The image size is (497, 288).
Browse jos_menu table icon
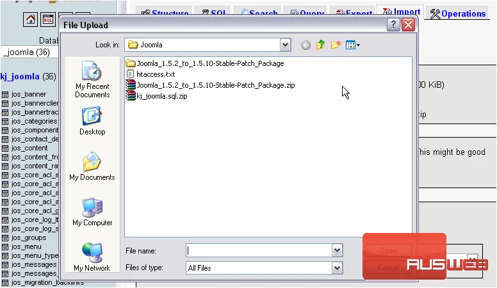5,247
